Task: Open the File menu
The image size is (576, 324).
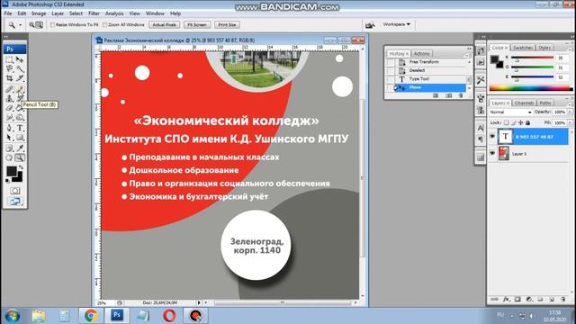Action: coord(8,13)
